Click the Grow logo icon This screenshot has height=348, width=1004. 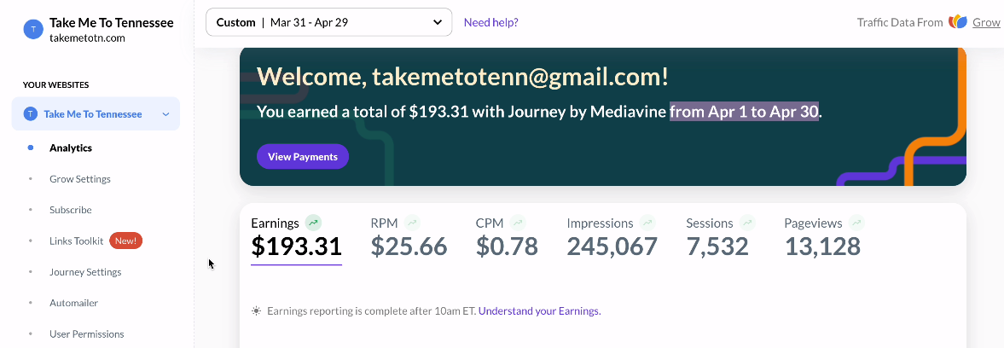(x=958, y=22)
